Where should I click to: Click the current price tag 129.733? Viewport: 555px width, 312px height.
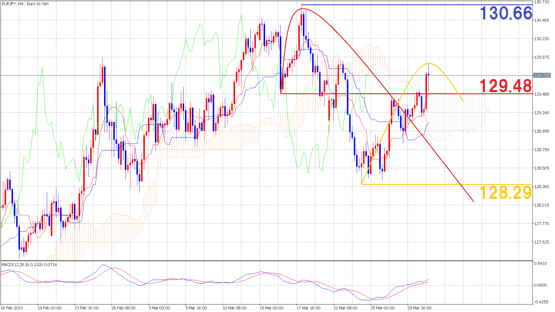542,75
